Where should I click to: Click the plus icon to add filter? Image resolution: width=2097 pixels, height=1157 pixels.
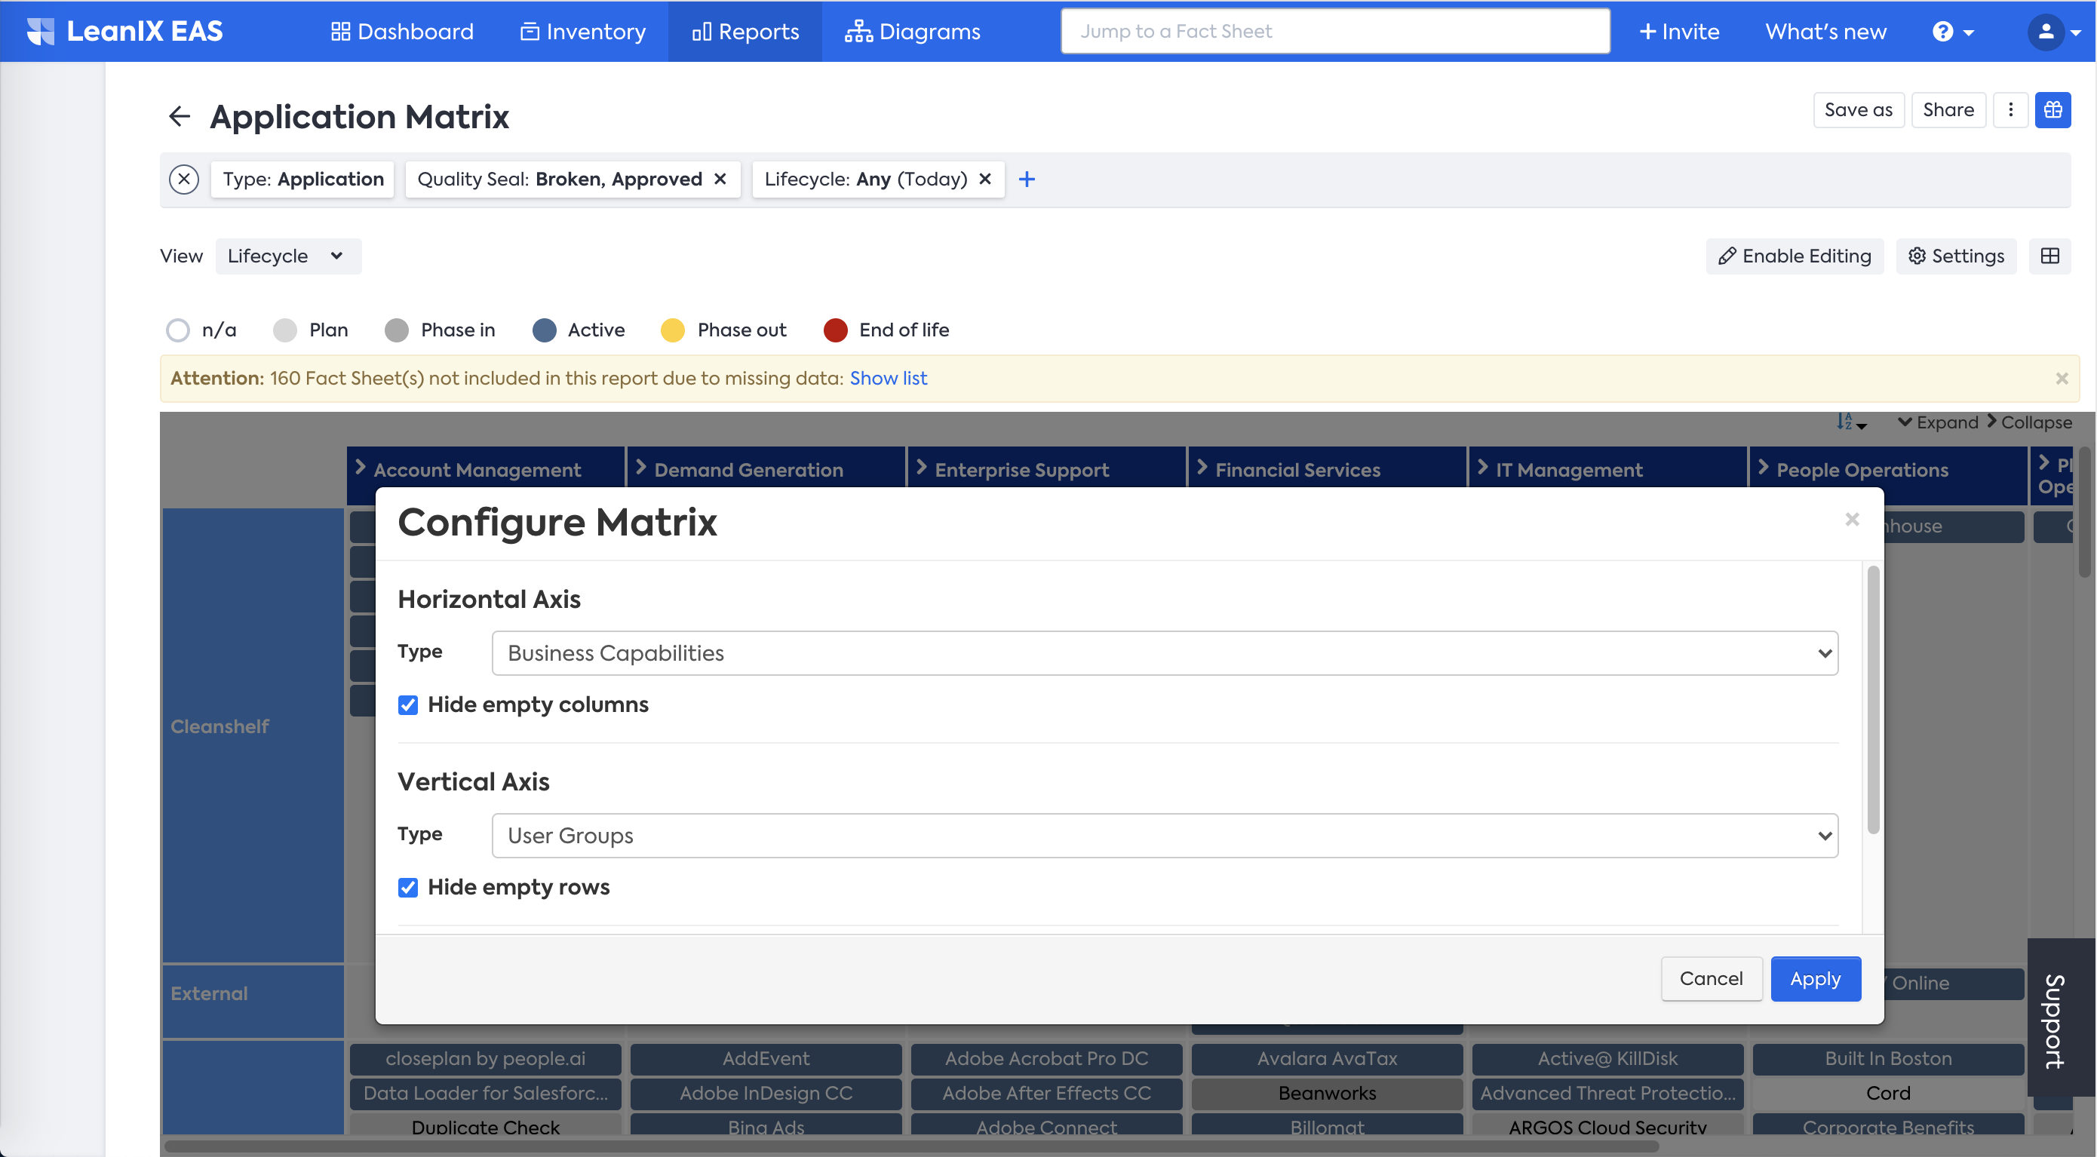click(x=1027, y=179)
